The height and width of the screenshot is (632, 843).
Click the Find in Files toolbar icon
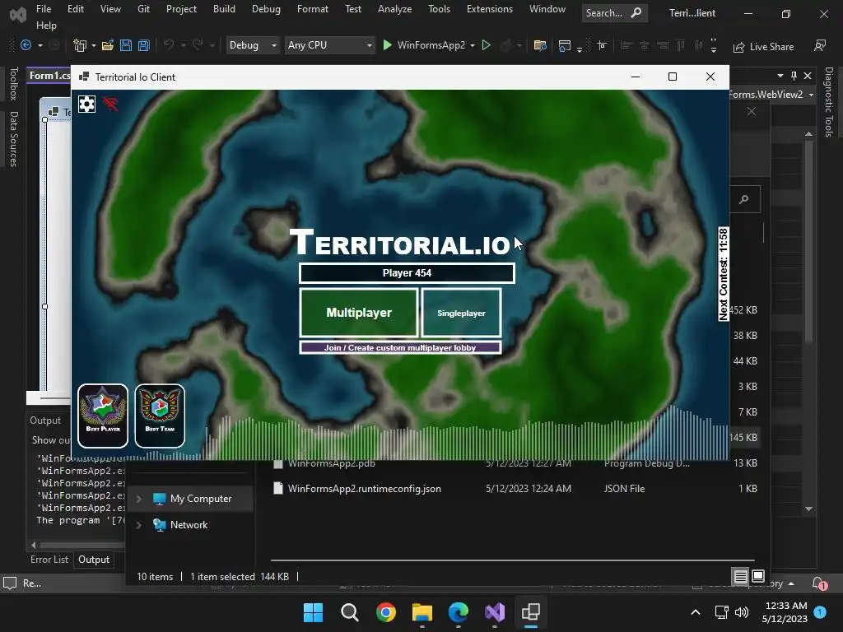tap(540, 46)
